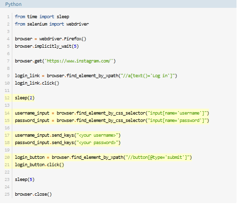Click highlighted 'sleep(2)' on line 12
This screenshot has width=237, height=208.
coord(25,98)
